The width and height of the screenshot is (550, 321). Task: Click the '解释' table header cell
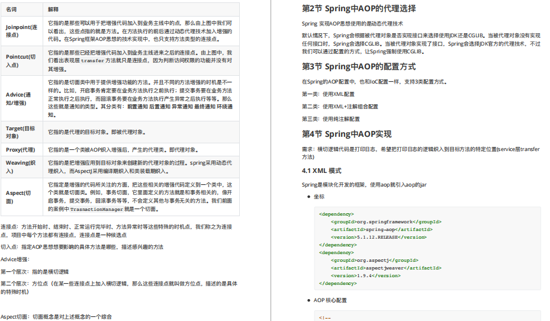coord(141,9)
